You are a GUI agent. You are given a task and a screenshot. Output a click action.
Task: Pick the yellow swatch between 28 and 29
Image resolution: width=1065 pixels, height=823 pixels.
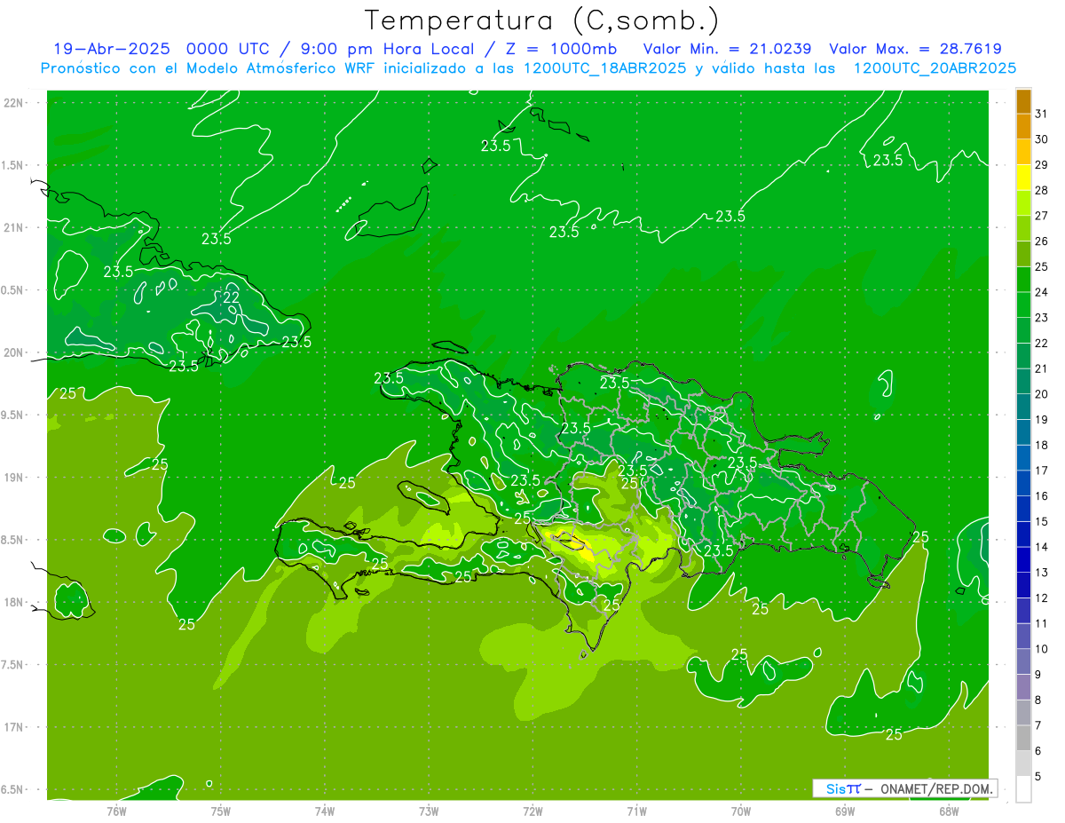(x=1023, y=178)
